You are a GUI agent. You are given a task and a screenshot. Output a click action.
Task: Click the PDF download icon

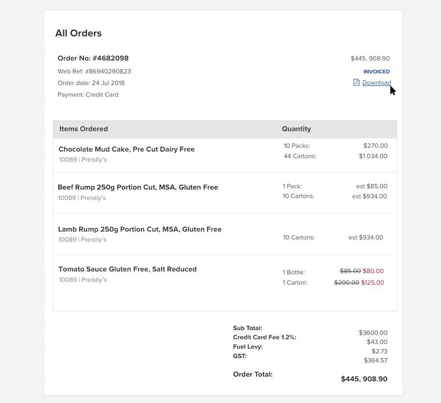click(x=356, y=83)
